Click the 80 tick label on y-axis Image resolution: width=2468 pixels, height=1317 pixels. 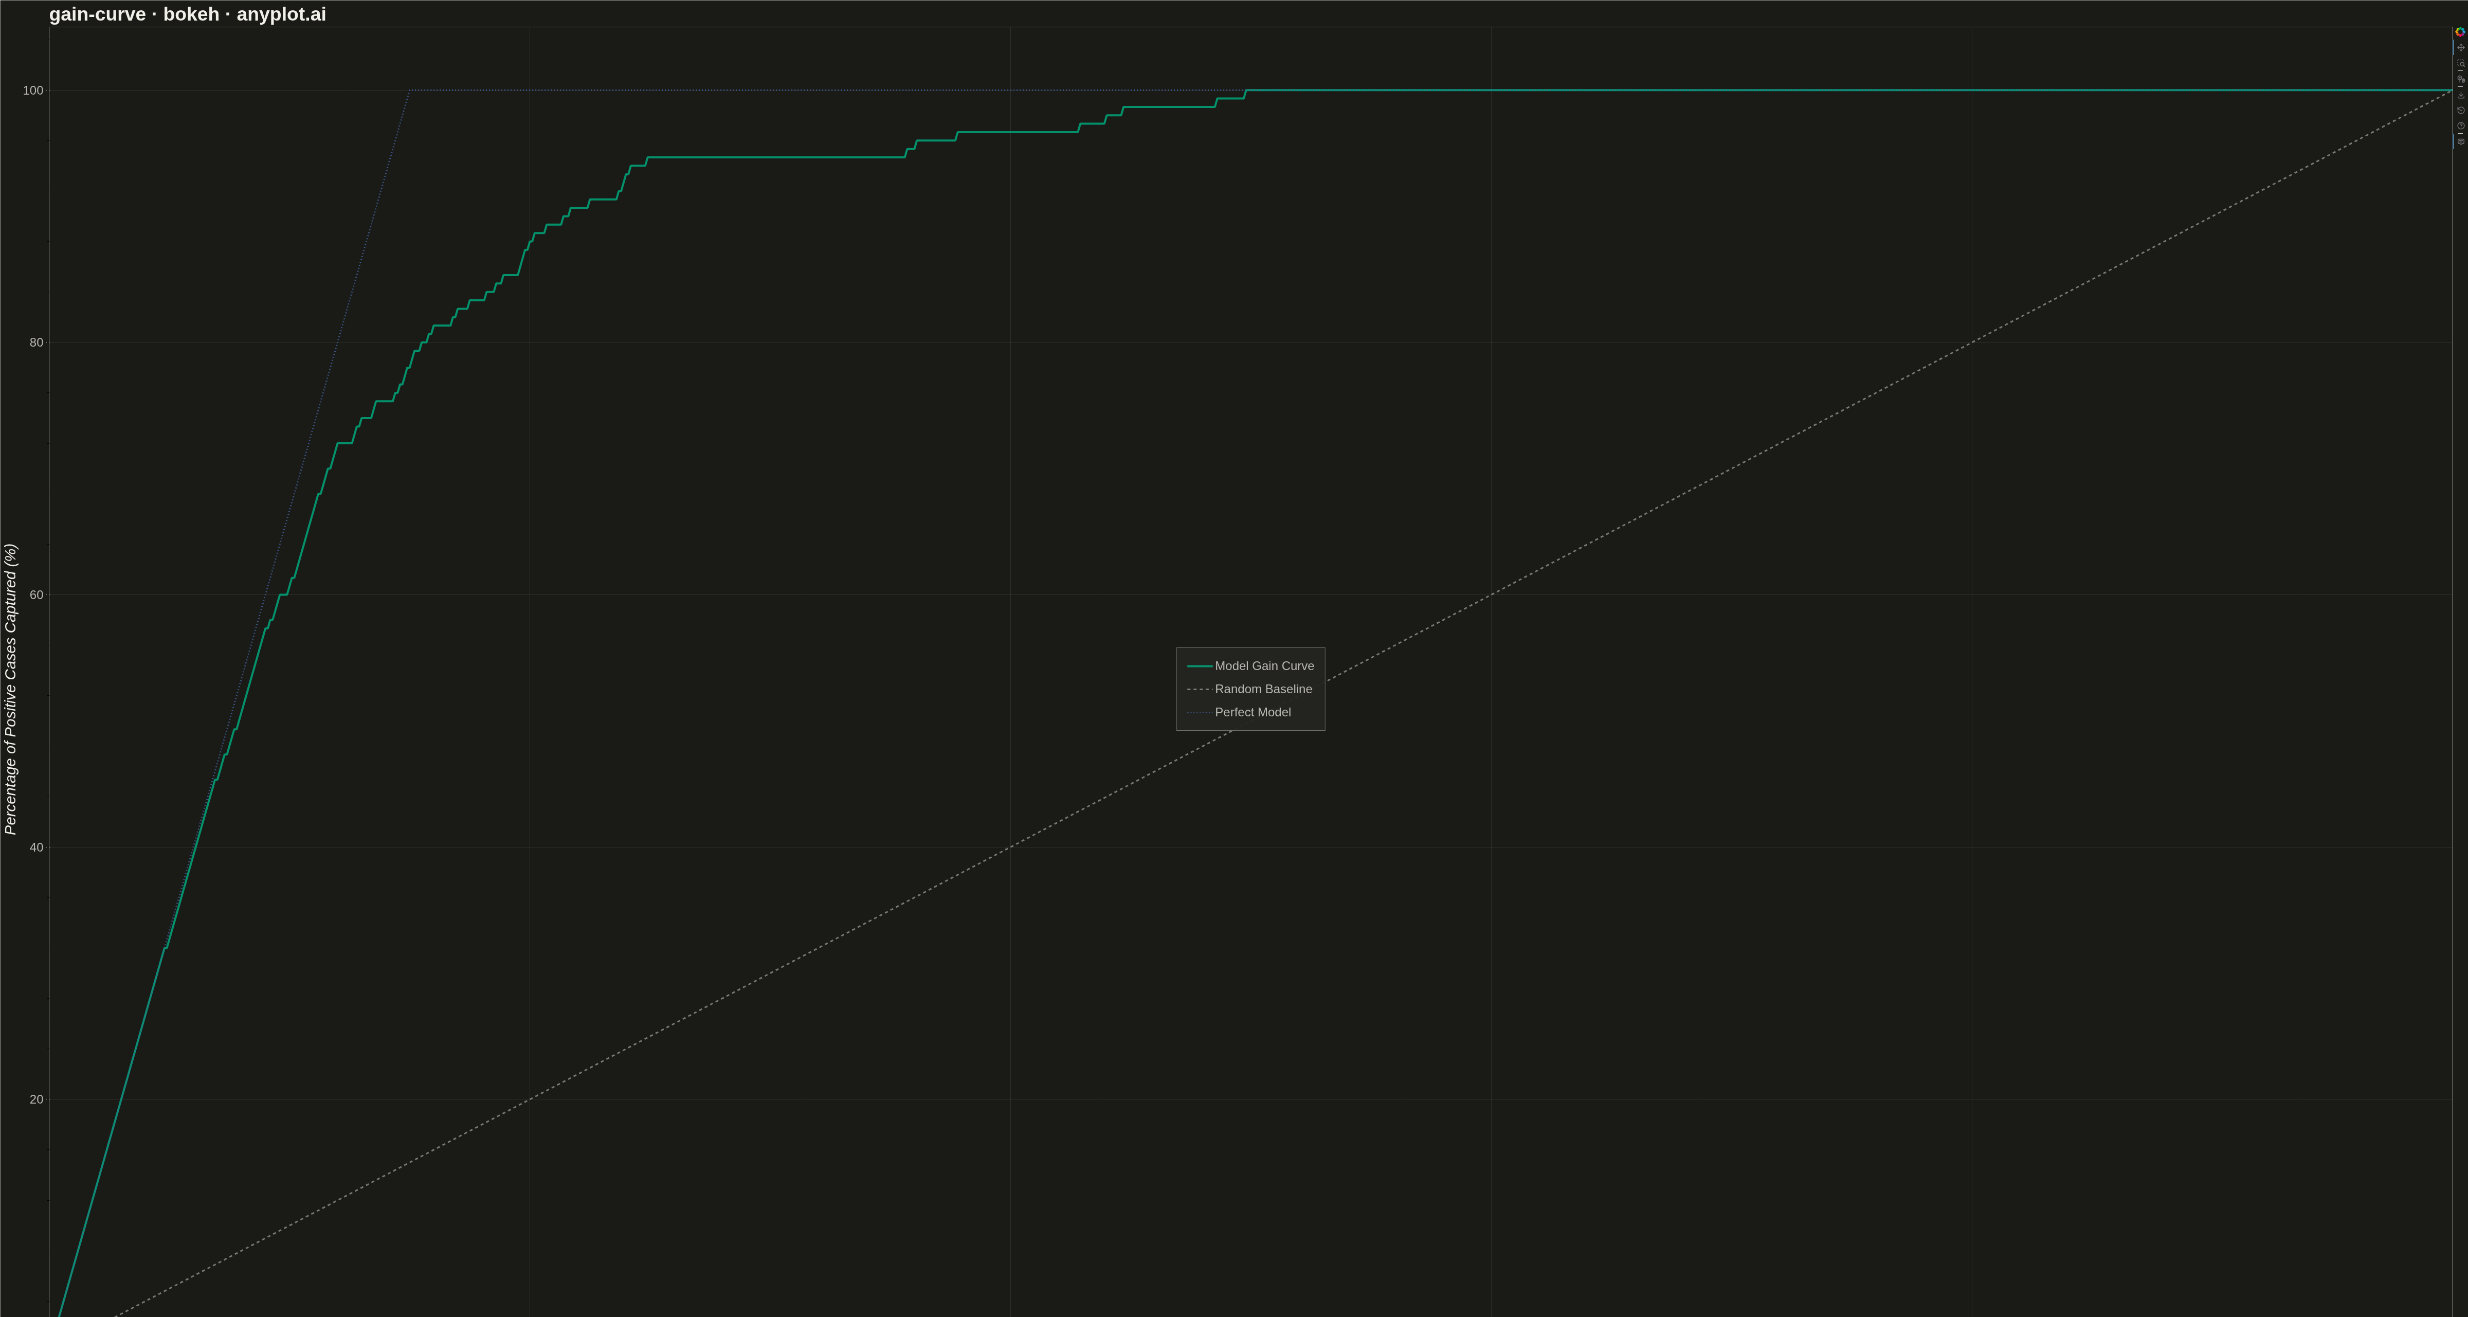pos(37,342)
